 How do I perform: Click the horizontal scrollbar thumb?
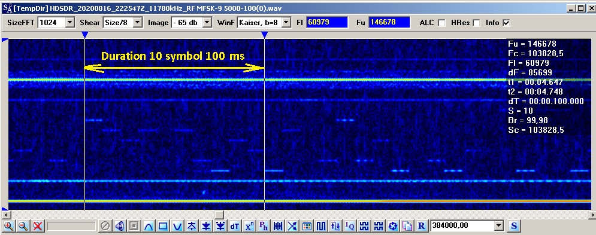(x=220, y=215)
